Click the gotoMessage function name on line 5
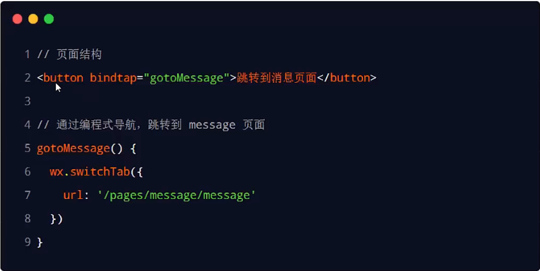 click(73, 149)
